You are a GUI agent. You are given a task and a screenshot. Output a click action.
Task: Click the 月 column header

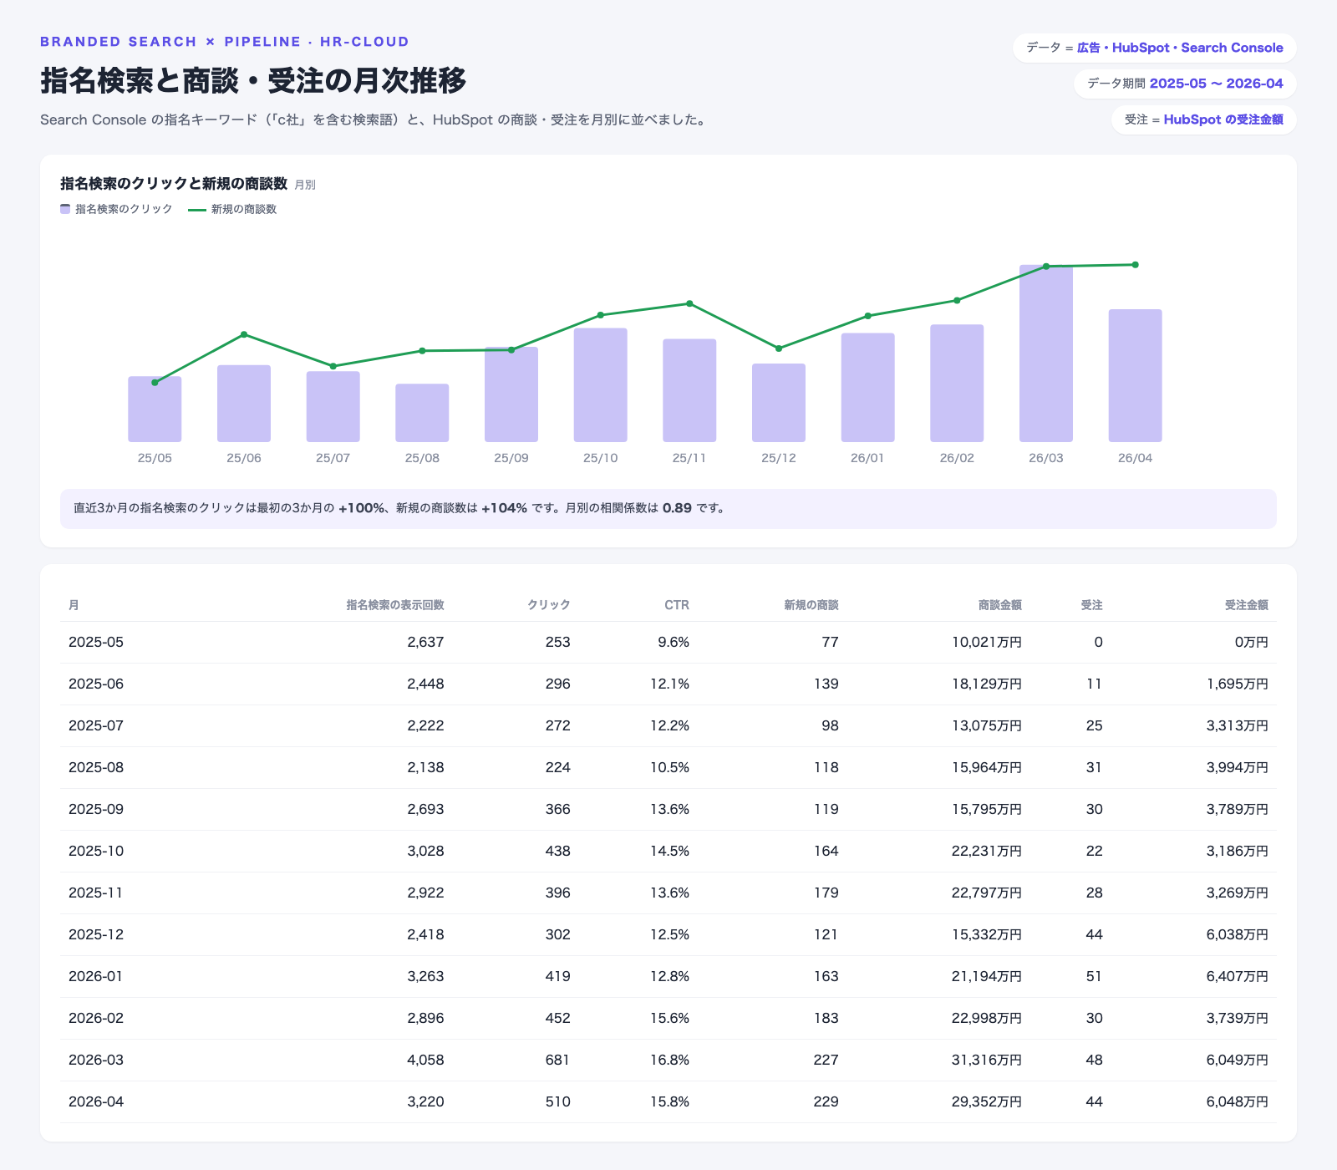74,605
